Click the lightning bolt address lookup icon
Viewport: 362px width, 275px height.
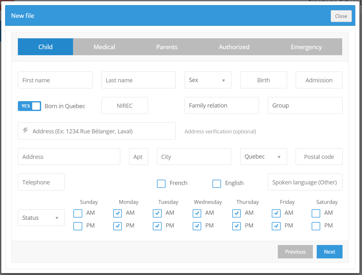point(26,130)
